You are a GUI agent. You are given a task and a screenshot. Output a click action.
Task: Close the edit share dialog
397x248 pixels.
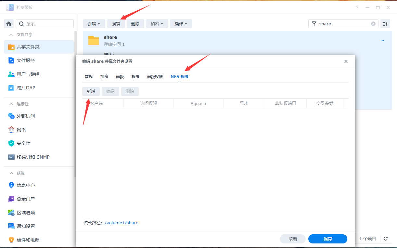pyautogui.click(x=346, y=61)
